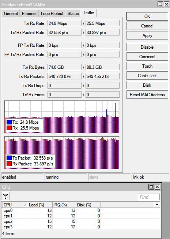Sort by Load (%) column header
The width and height of the screenshot is (170, 239).
[40, 205]
